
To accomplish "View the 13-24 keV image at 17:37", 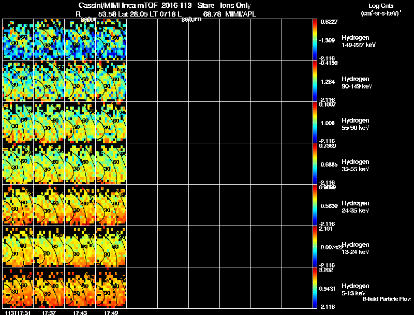I will tap(49, 247).
